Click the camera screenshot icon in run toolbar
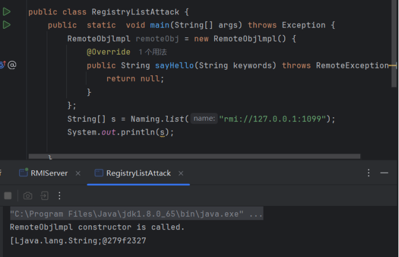The image size is (399, 257). tap(27, 196)
